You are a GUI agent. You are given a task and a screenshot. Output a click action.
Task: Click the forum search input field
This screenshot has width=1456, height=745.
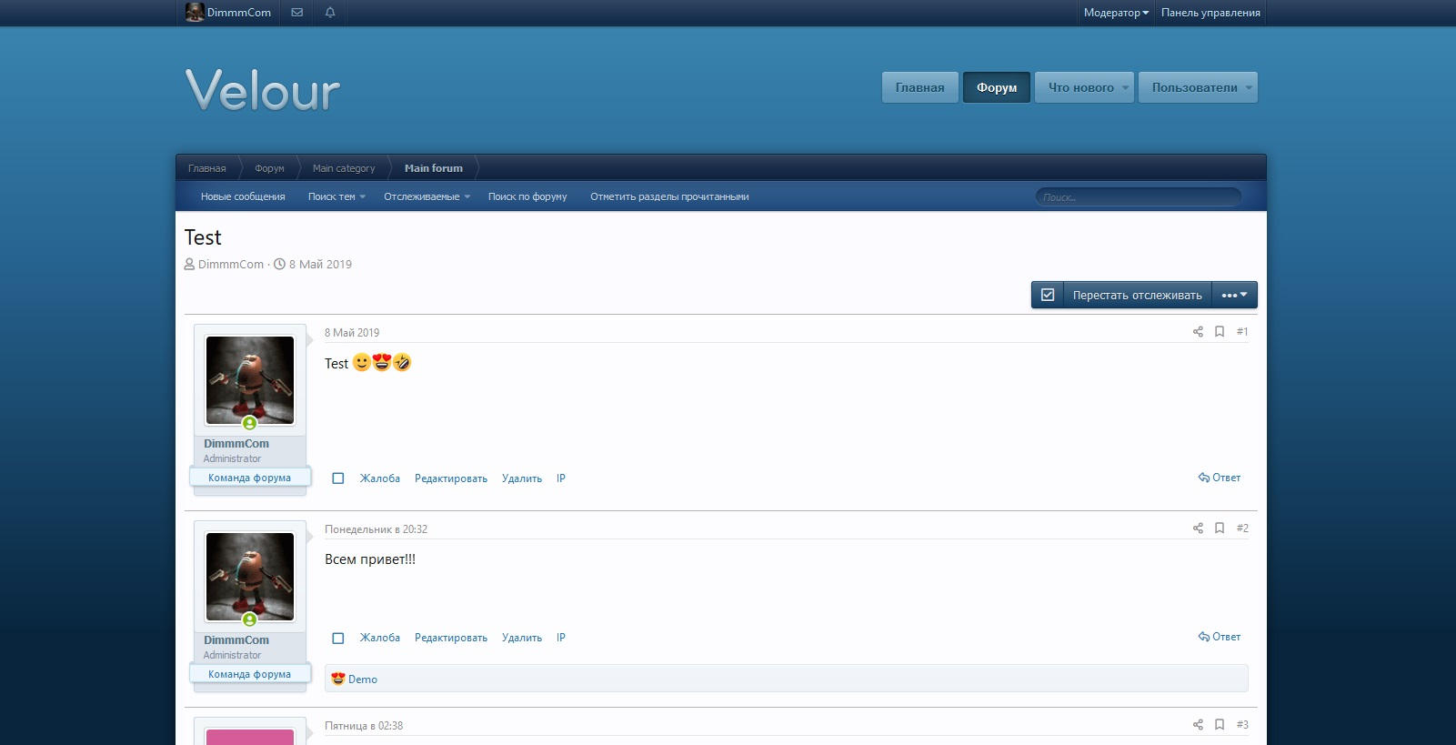coord(1138,197)
